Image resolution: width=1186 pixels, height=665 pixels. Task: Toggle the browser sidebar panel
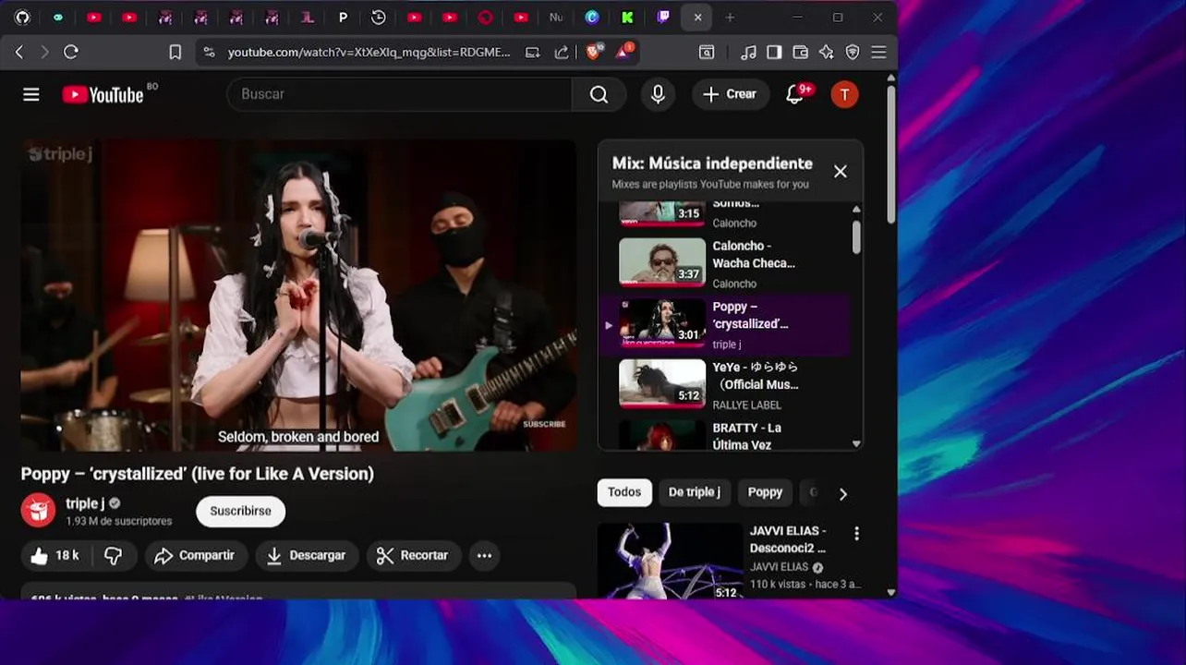click(774, 53)
